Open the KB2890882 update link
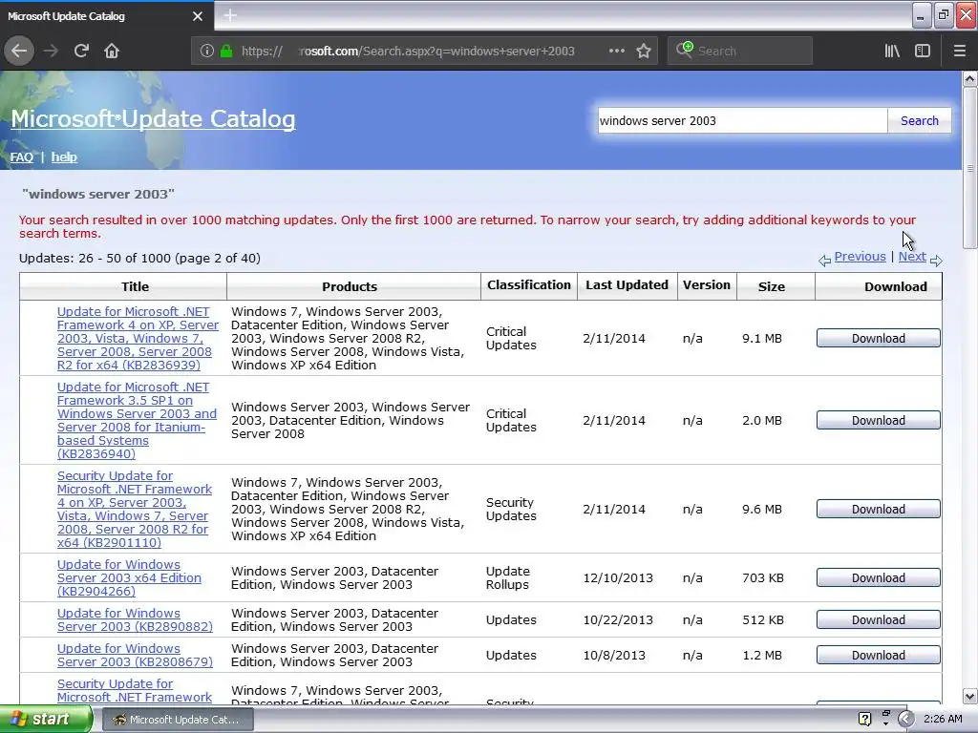Screen dimensions: 978x733 [135, 620]
